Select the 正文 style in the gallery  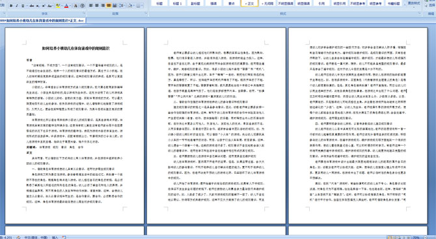pos(249,3)
